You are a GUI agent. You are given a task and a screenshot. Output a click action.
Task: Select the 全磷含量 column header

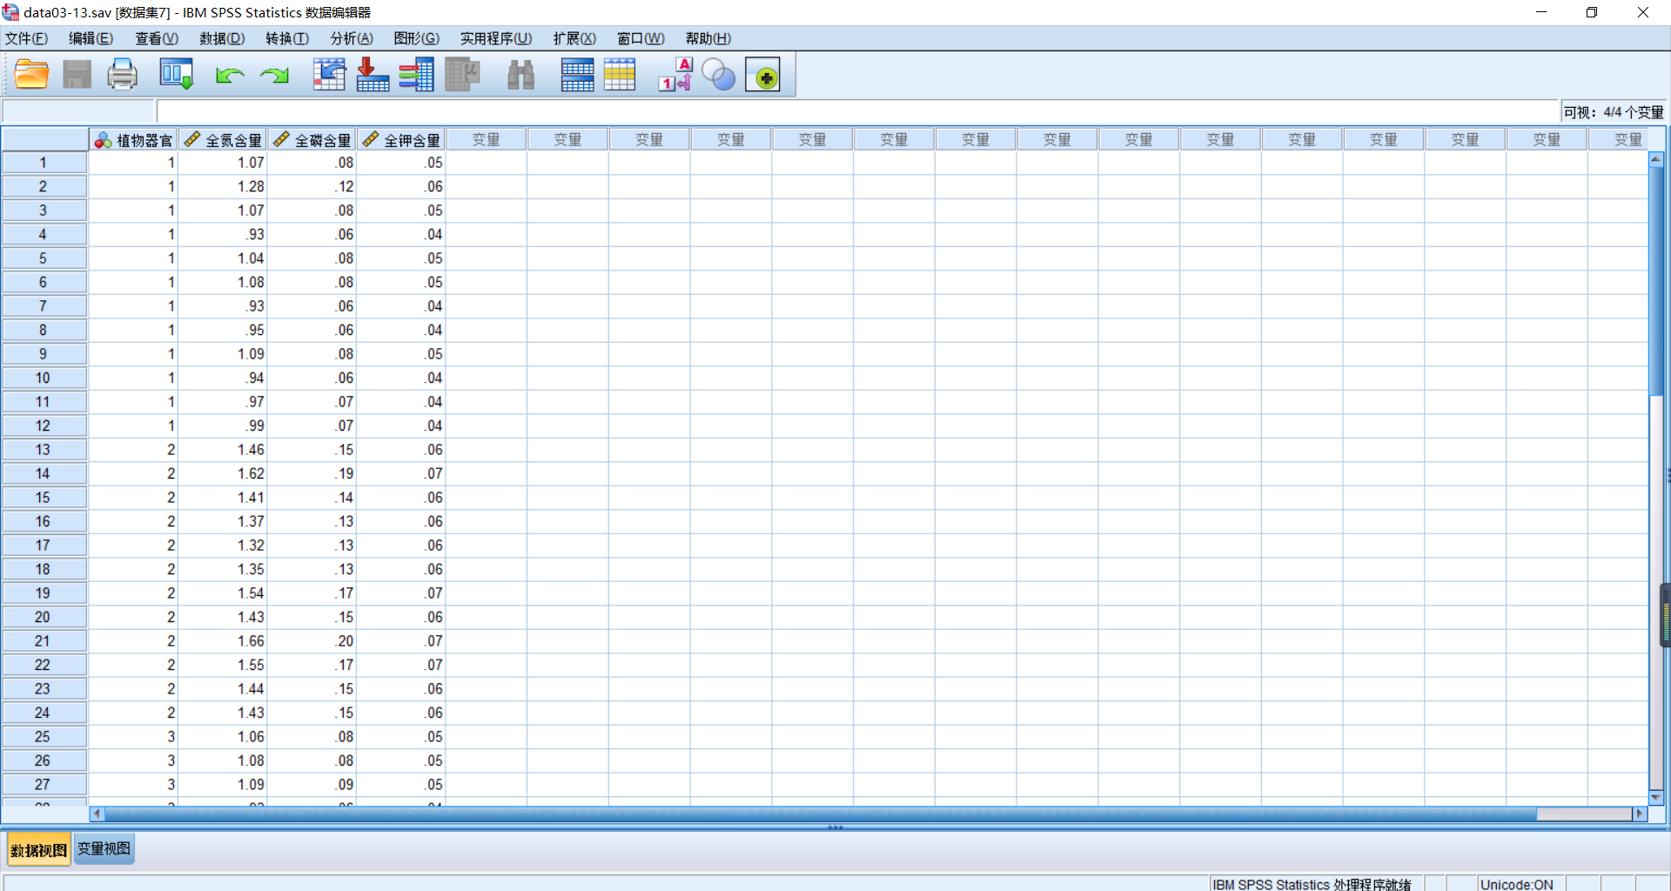pos(312,140)
